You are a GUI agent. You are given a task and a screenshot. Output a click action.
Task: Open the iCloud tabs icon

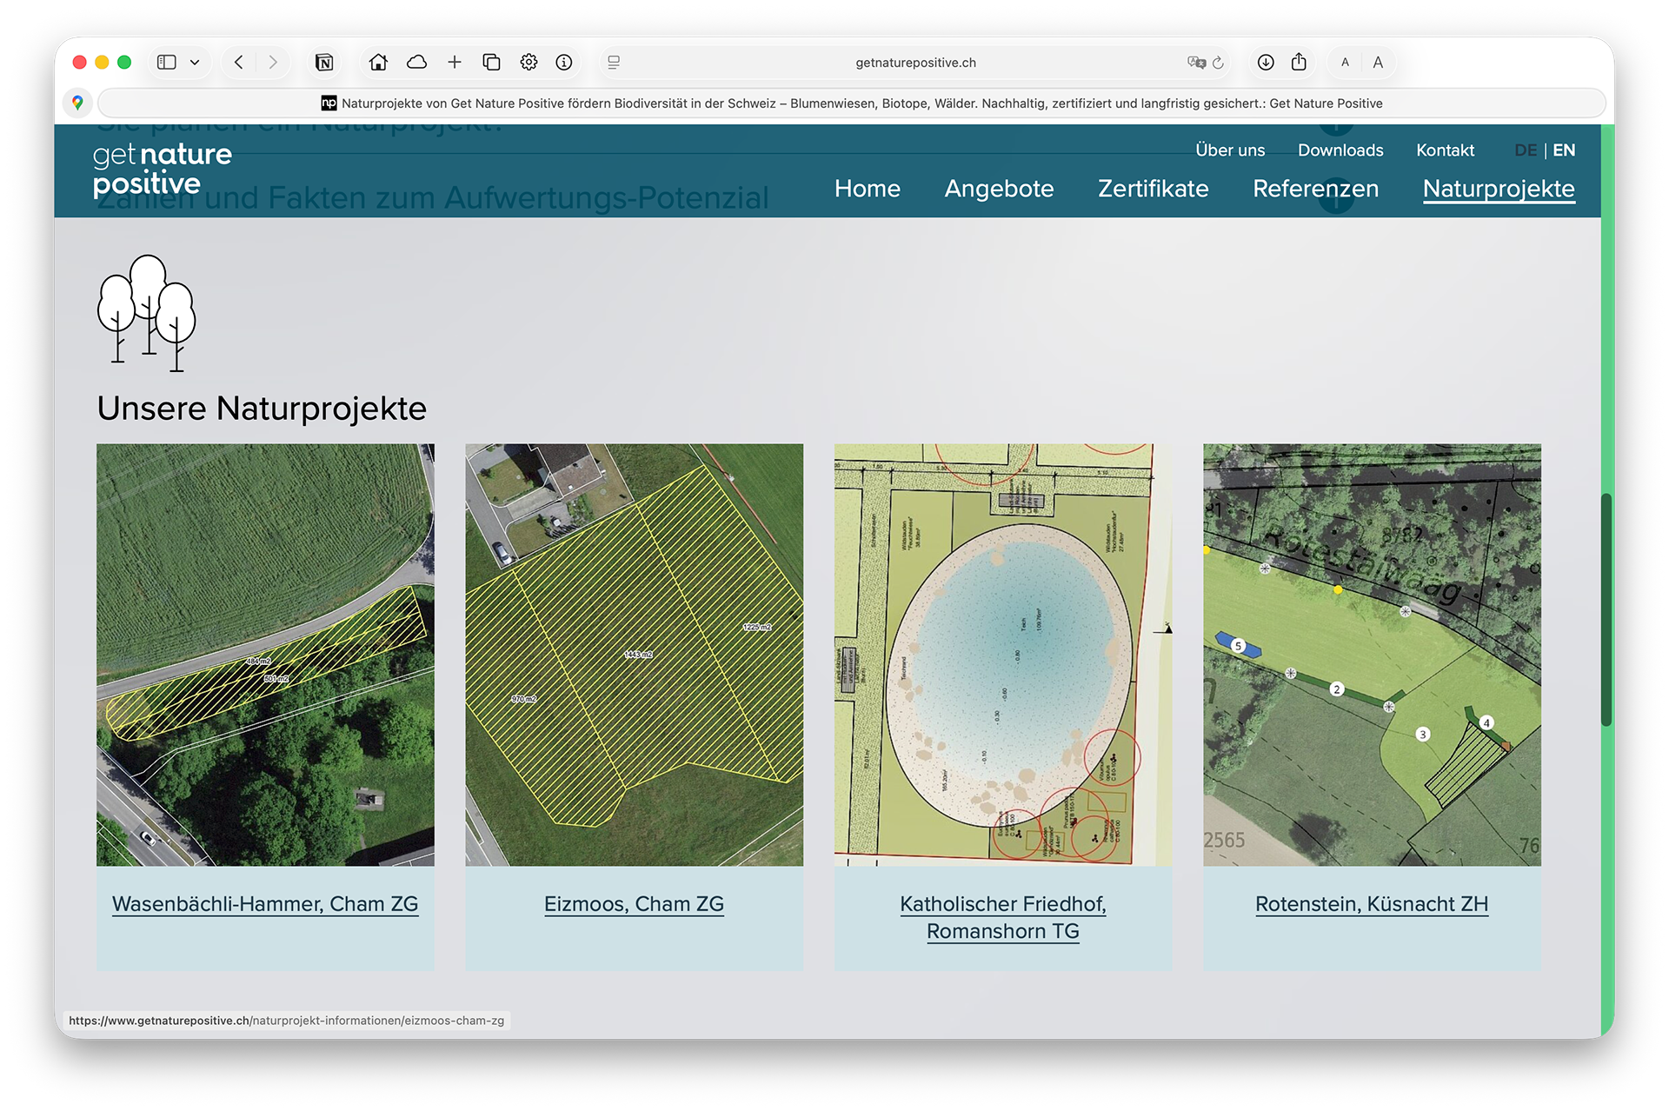pos(417,62)
